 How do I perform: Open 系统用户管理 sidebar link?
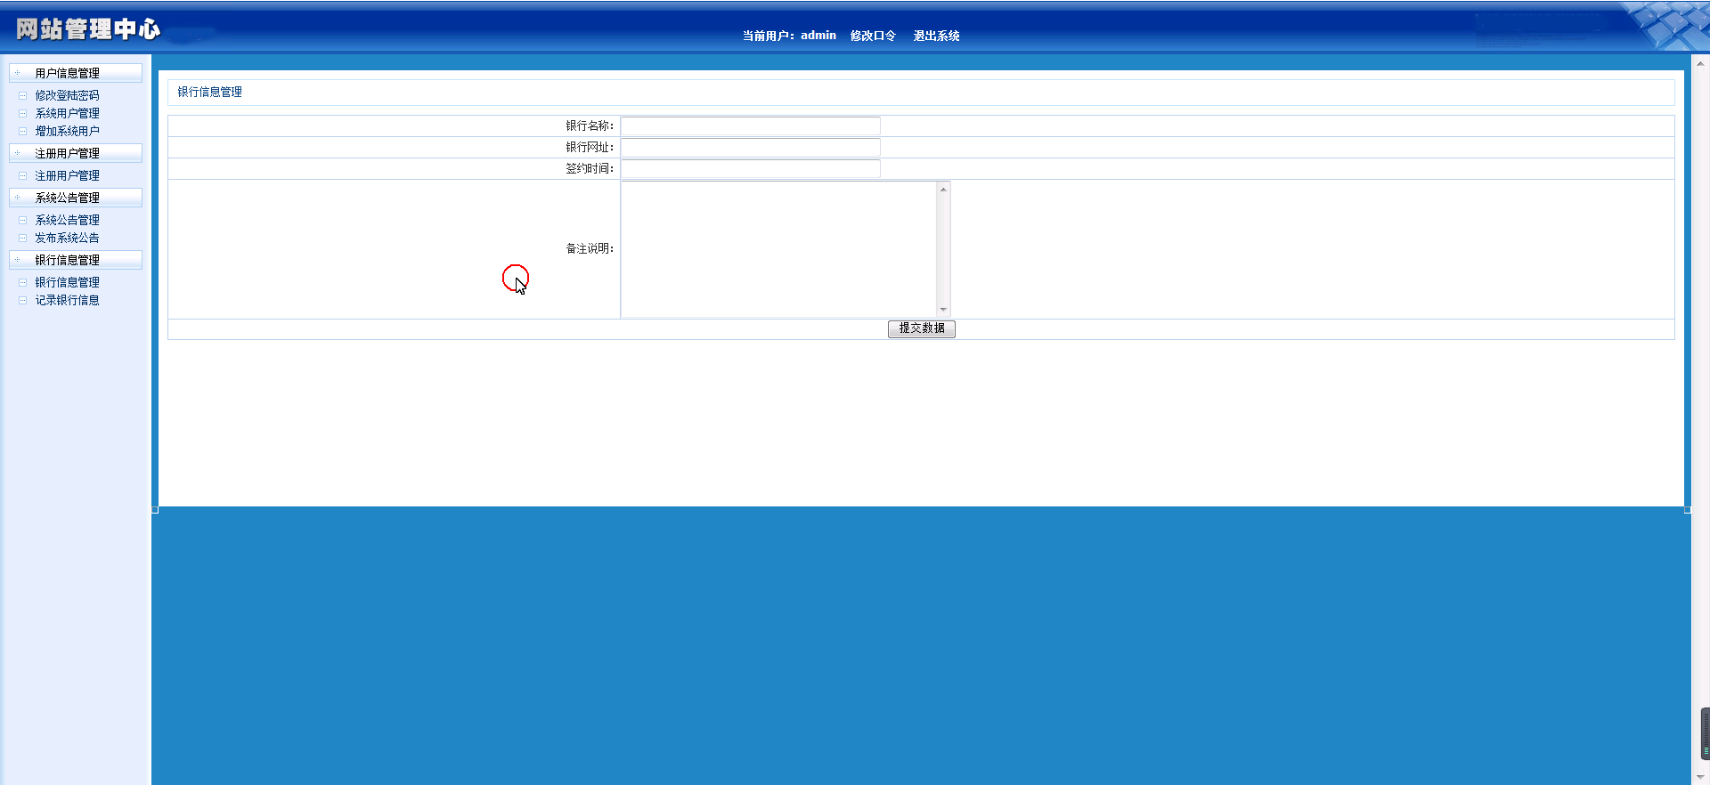[x=67, y=113]
